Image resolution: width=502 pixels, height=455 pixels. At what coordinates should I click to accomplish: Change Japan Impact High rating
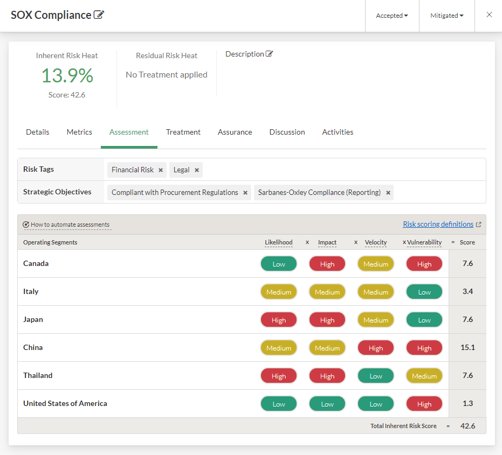[327, 320]
